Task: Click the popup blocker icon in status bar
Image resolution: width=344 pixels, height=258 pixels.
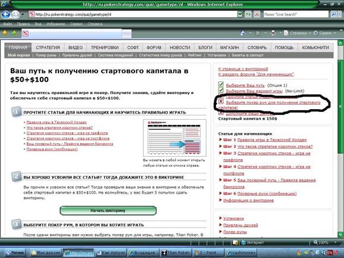Action: 236,243
